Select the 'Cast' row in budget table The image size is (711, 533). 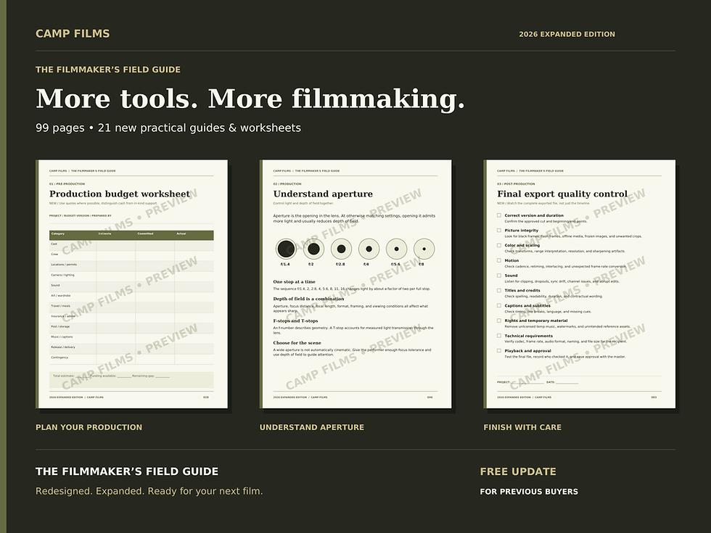pos(131,245)
